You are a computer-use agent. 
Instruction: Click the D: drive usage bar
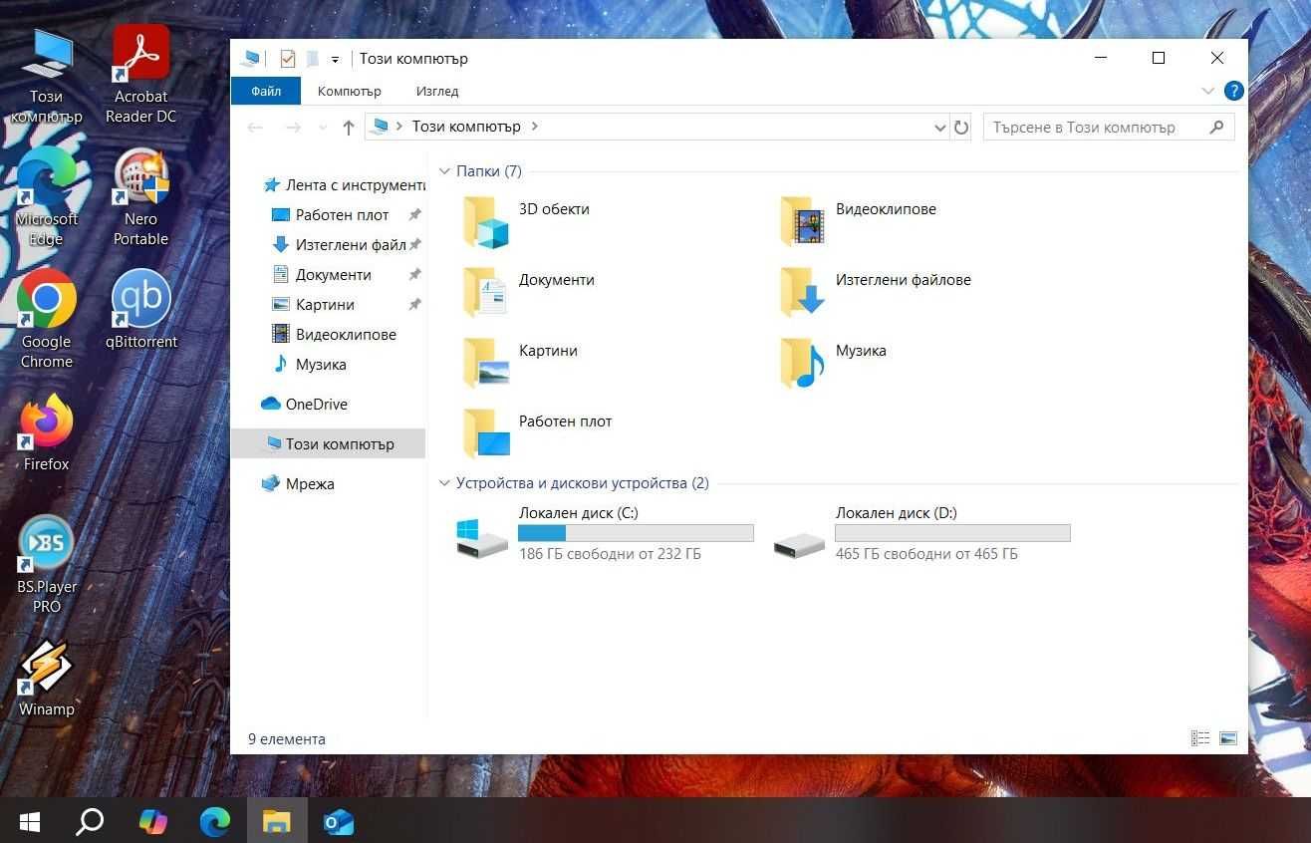952,533
